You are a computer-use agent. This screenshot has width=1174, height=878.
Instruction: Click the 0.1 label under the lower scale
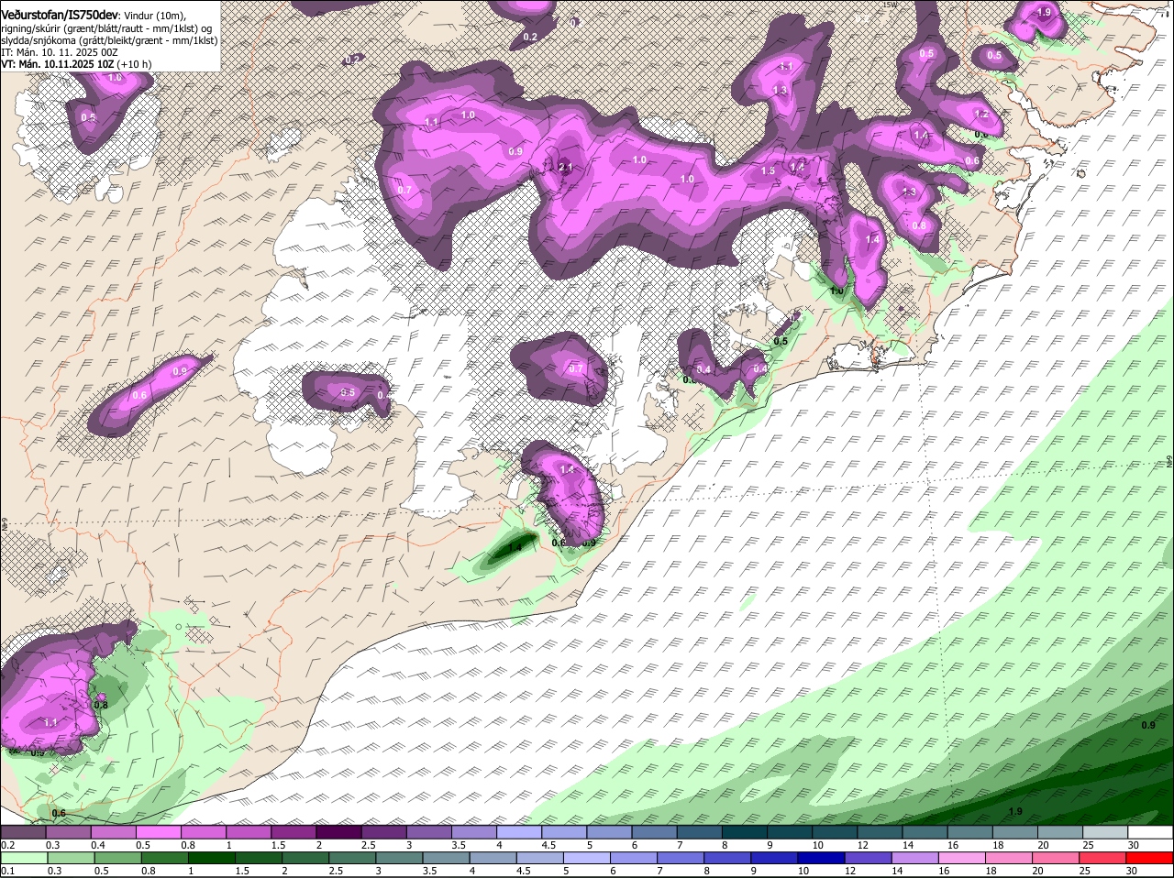tap(7, 871)
